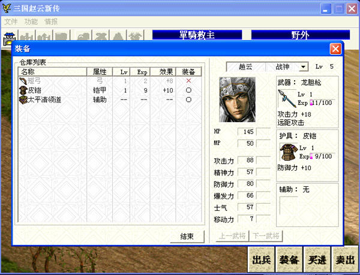Click the 野外 banner
This screenshot has width=360, height=275.
point(301,35)
